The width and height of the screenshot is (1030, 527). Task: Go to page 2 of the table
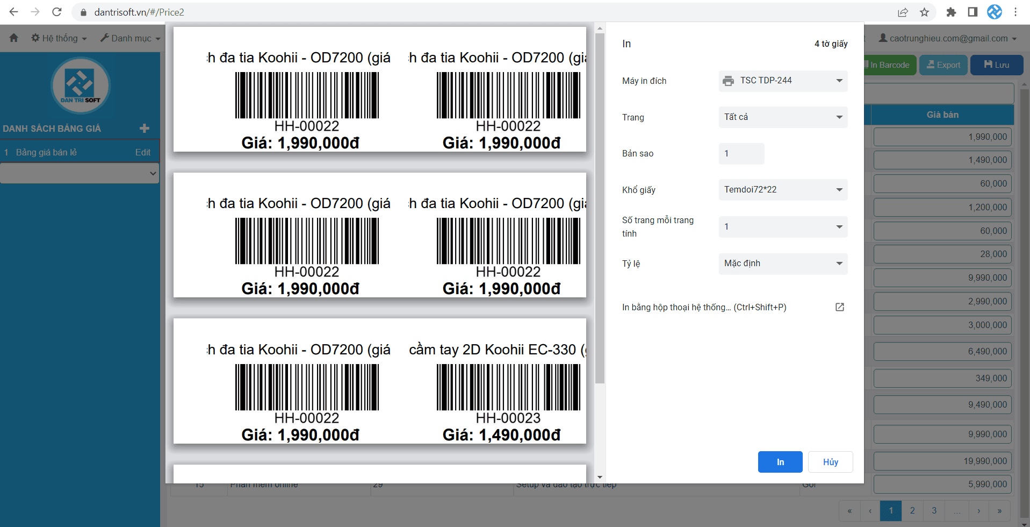(x=912, y=511)
